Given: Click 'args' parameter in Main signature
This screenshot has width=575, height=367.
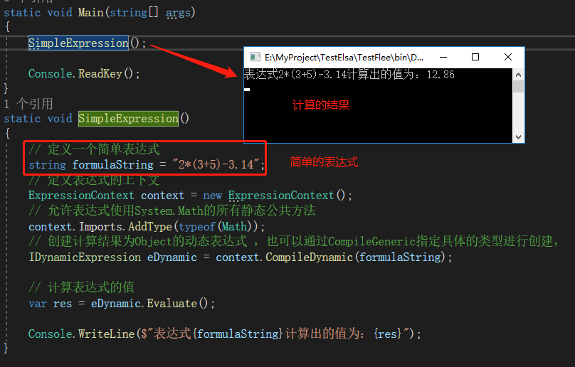Looking at the screenshot, I should (x=178, y=13).
